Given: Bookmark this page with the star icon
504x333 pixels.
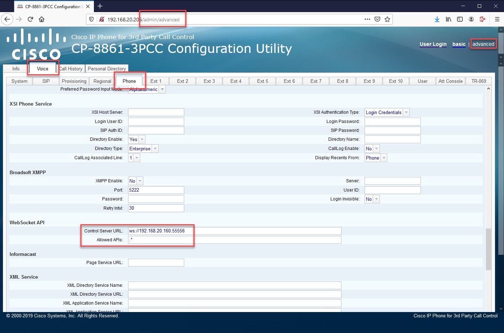Looking at the screenshot, I should pos(387,19).
